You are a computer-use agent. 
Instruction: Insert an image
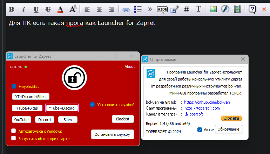tap(213, 9)
